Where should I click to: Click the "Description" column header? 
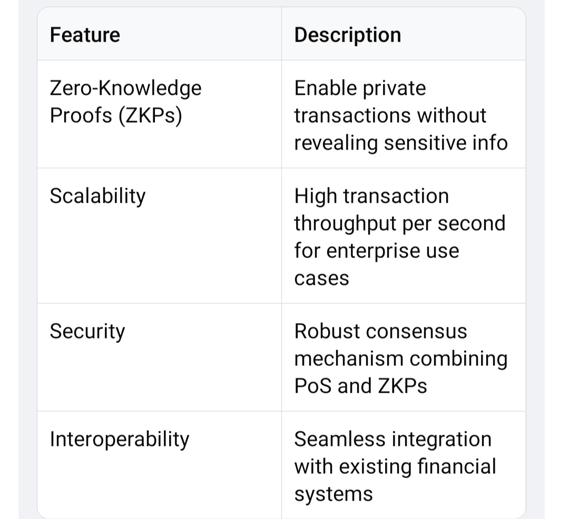coord(348,35)
